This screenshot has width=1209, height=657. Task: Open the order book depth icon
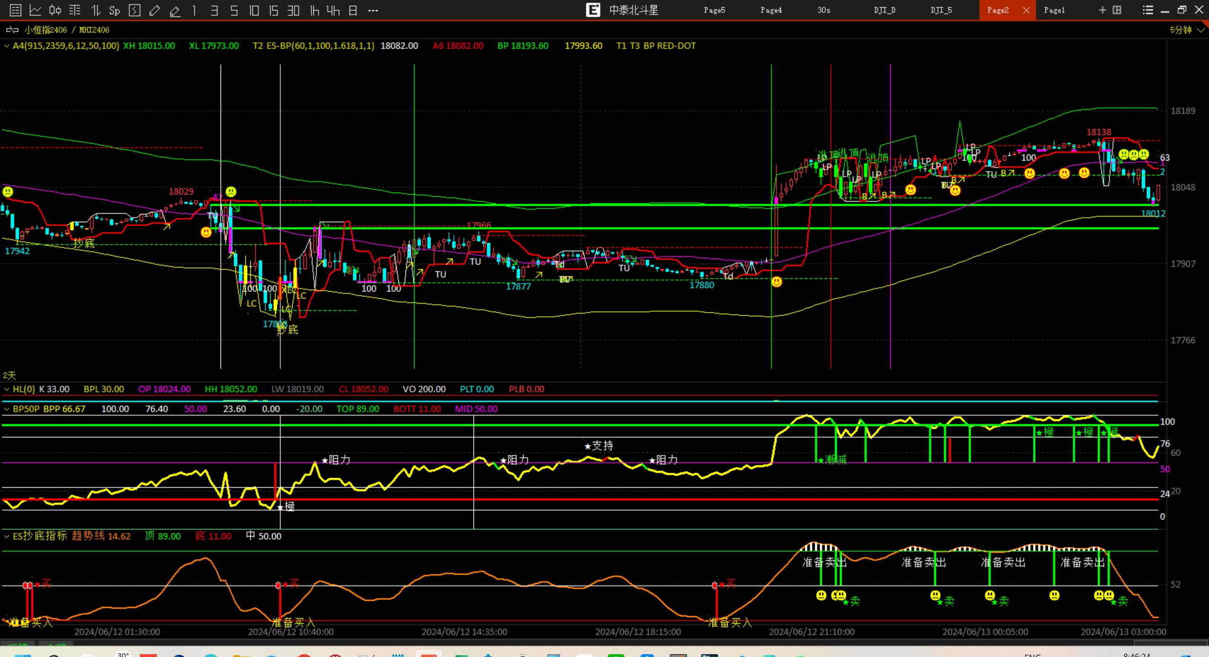coord(75,10)
